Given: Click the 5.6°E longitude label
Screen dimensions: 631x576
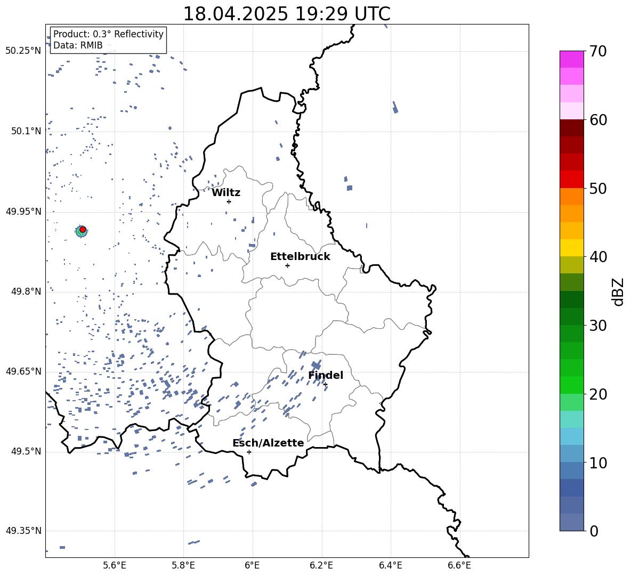Looking at the screenshot, I should tap(115, 565).
